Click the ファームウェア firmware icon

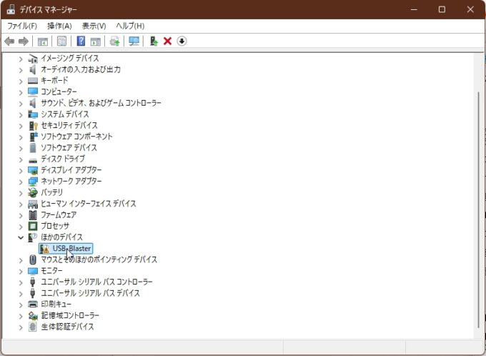[33, 215]
